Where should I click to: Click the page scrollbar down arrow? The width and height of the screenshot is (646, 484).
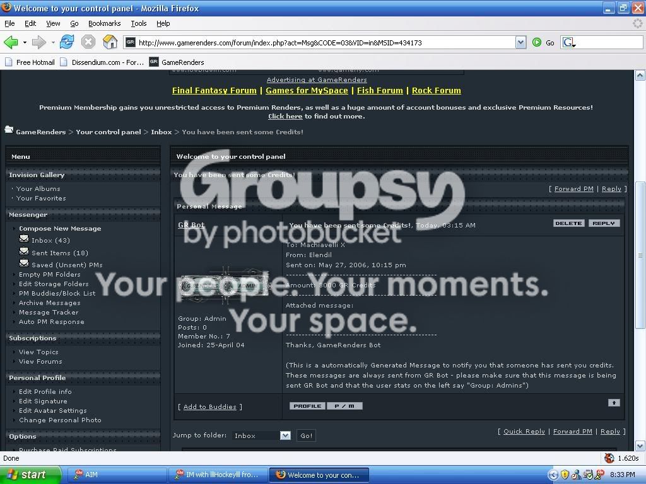coord(640,446)
